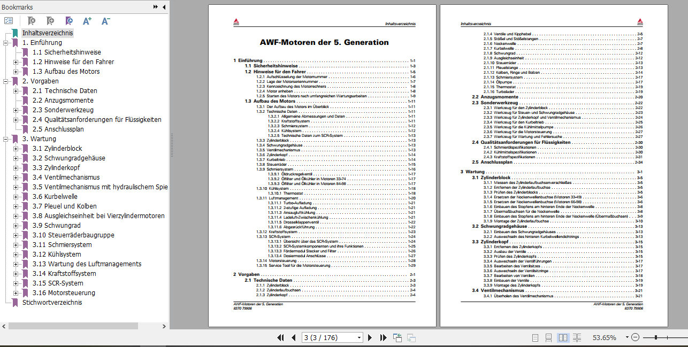Screen dimensions: 688x347
Task: Go to the previous page
Action: pyautogui.click(x=293, y=337)
